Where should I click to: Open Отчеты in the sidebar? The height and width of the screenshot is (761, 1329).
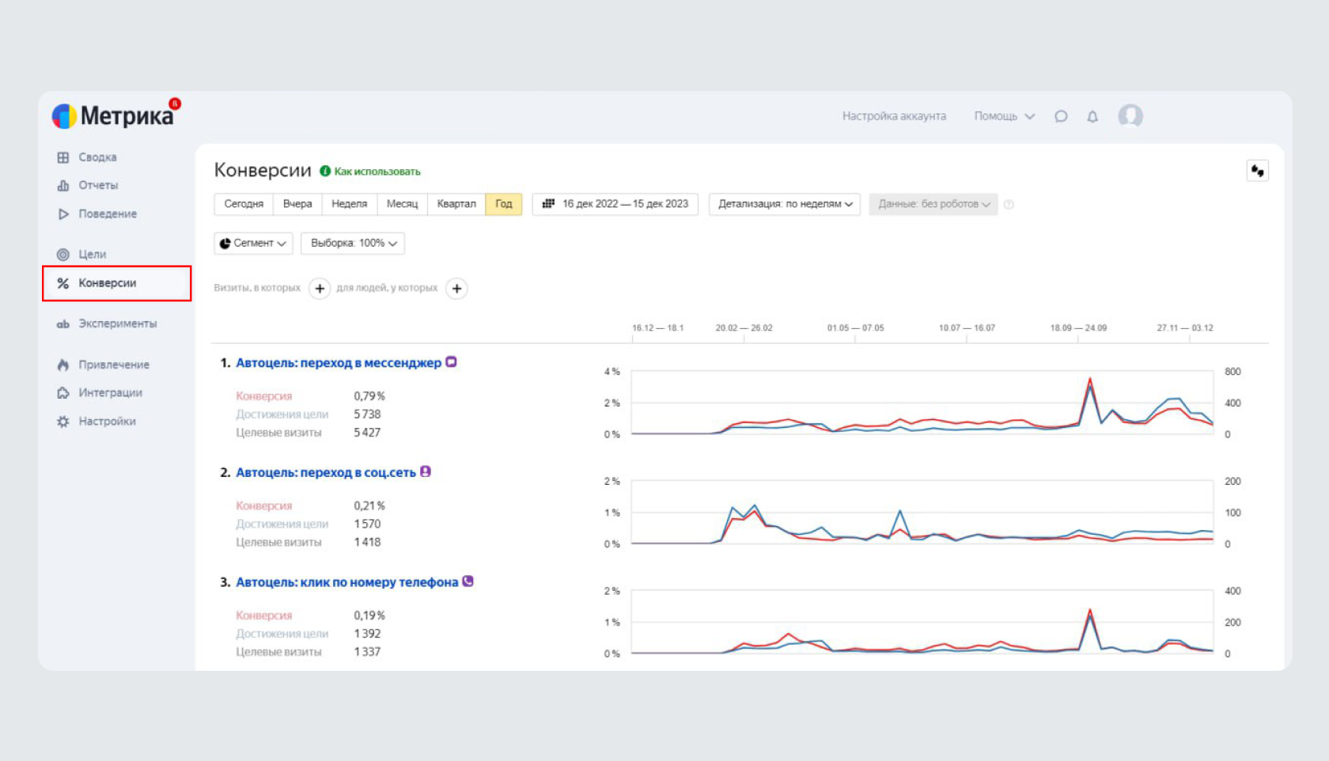(x=98, y=185)
